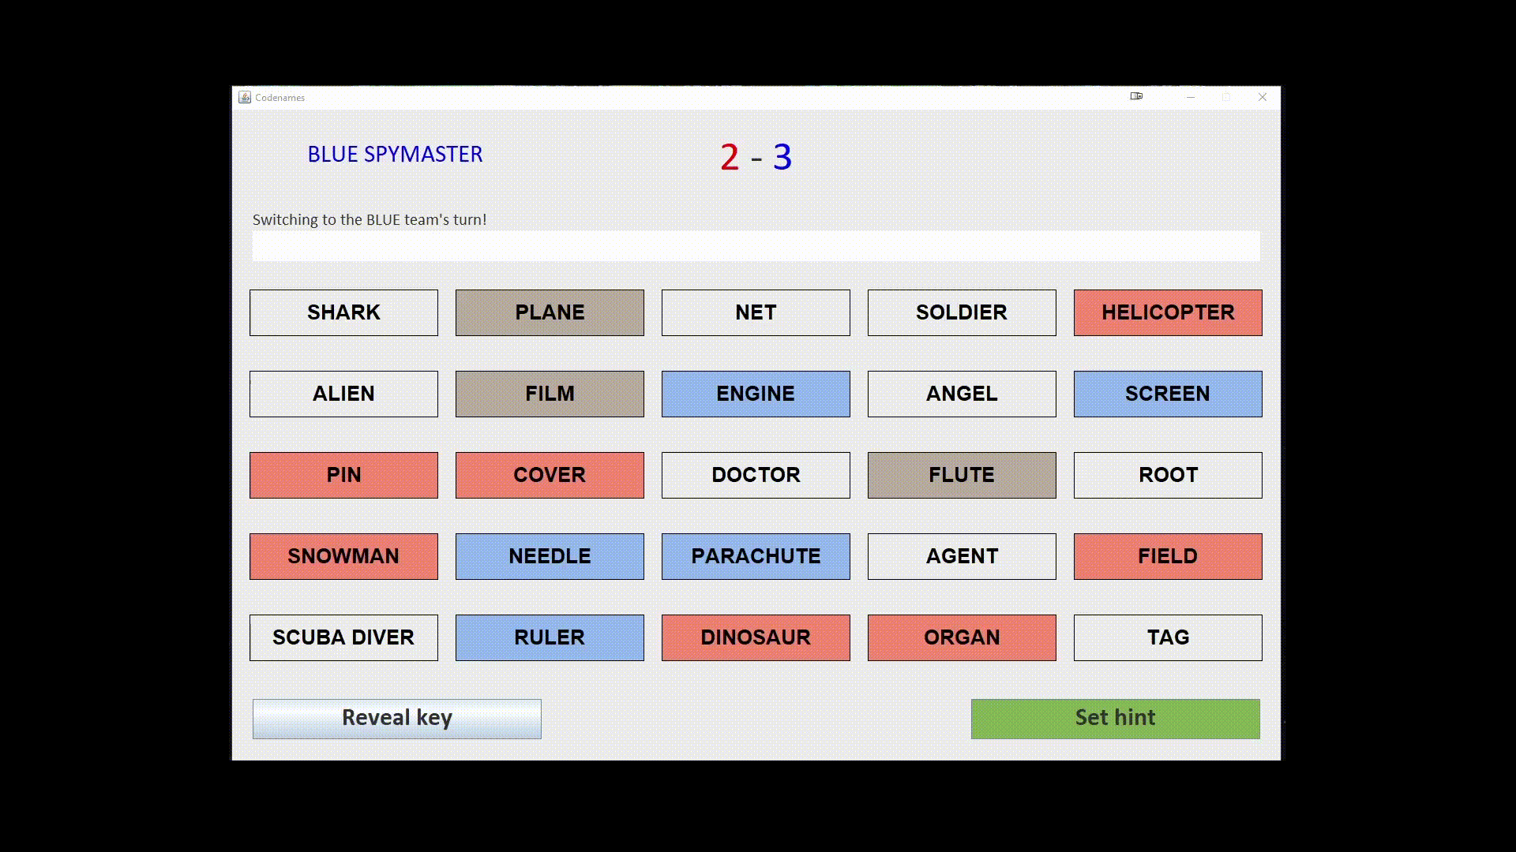This screenshot has height=852, width=1516.
Task: Select the HELICOPTER red card
Action: coord(1167,312)
